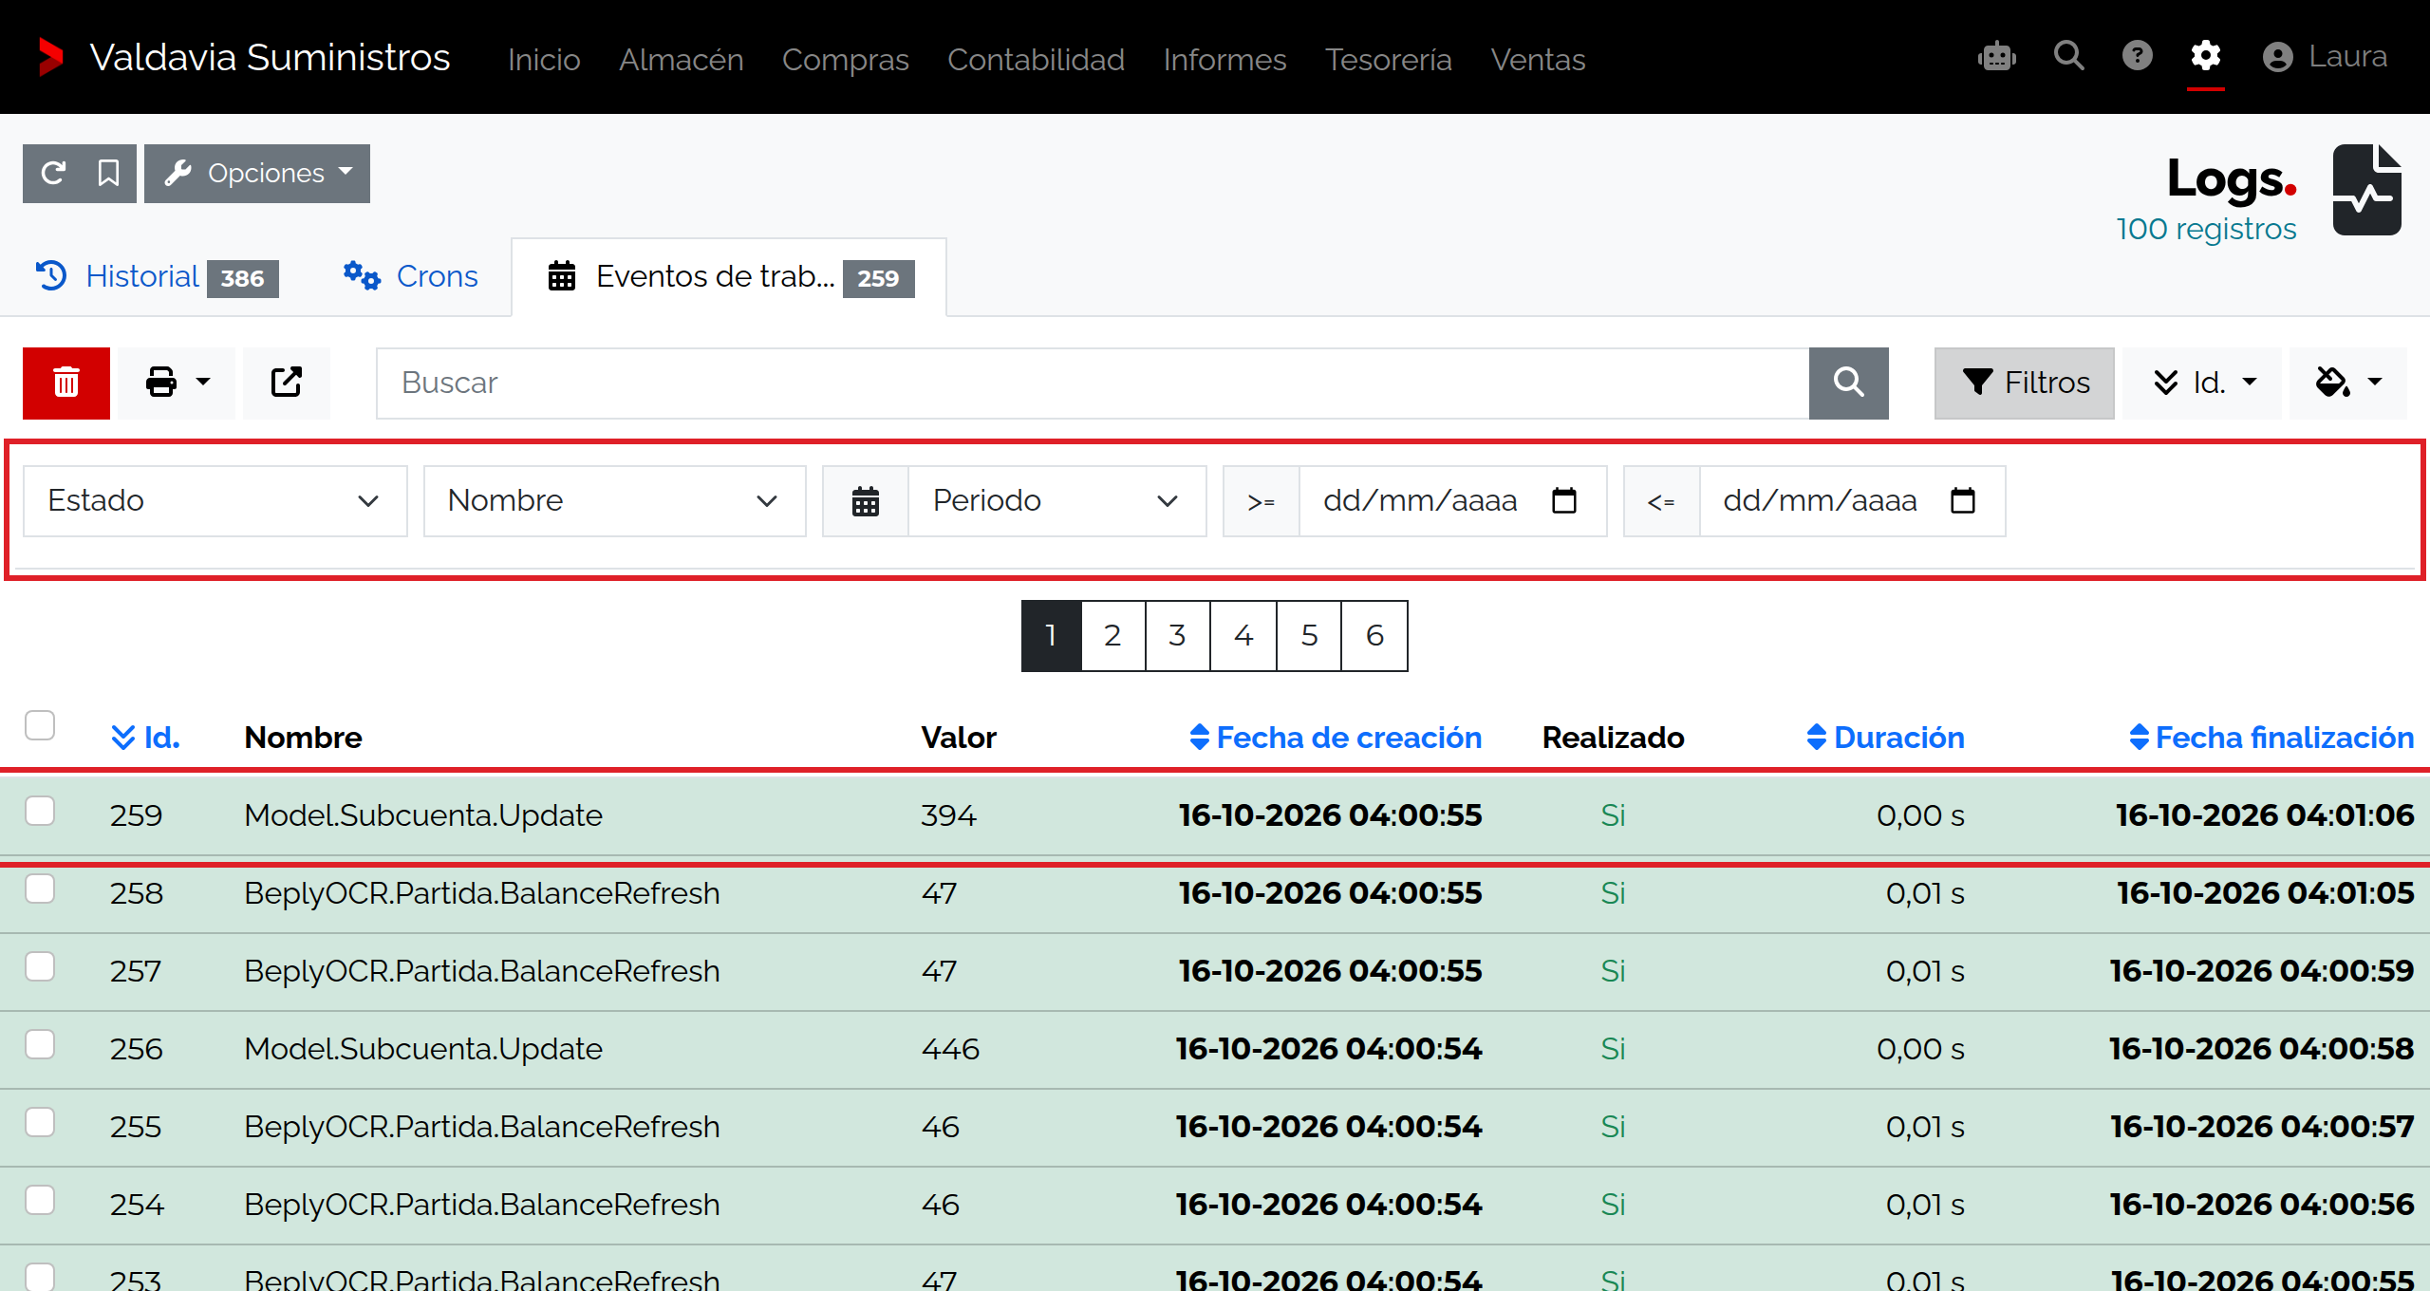Go to page 6 of results

tap(1374, 635)
